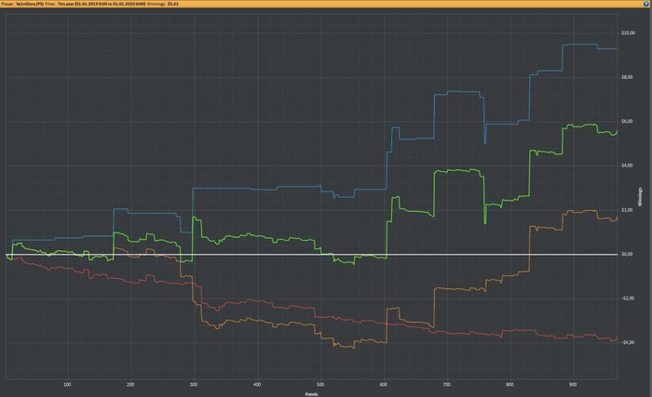Click the 700 tick label on hands axis
Viewport: 652px width, 397px height.
[x=446, y=385]
